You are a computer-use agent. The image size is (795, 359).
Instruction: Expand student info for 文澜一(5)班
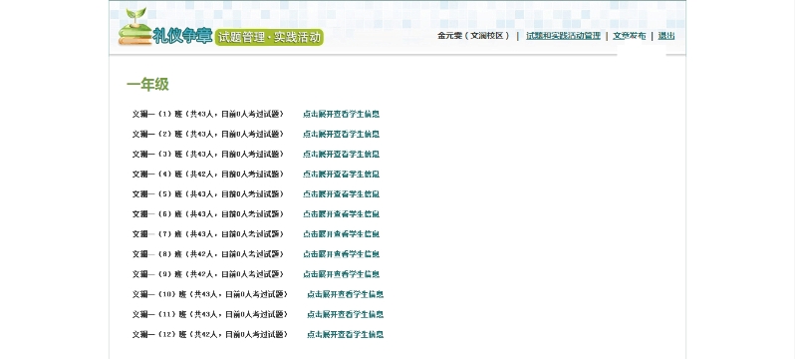click(x=342, y=194)
